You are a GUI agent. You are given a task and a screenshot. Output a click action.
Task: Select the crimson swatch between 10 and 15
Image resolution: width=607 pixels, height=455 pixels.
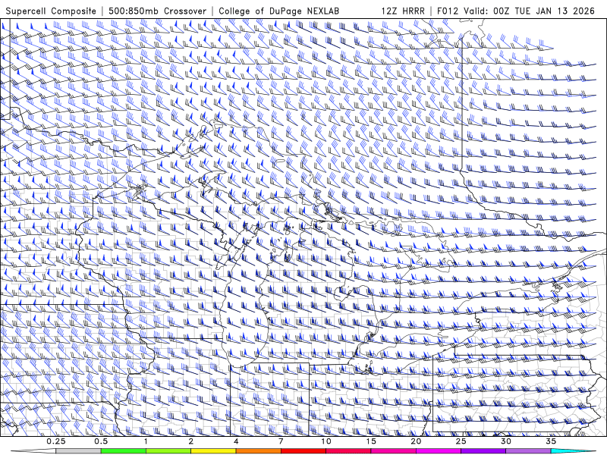[x=348, y=451]
